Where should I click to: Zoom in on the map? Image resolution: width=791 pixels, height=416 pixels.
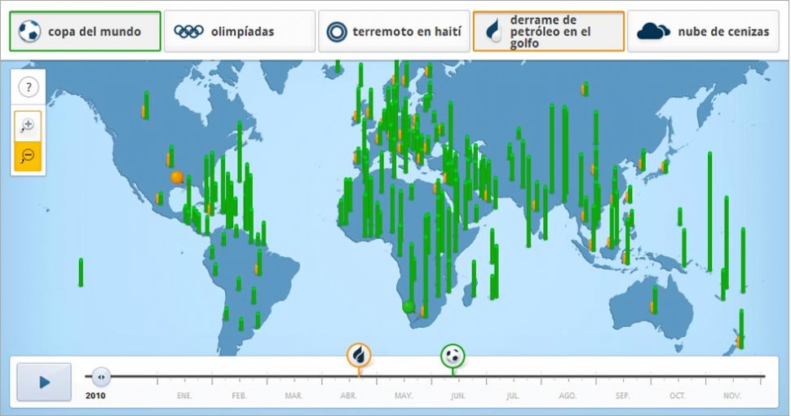[28, 125]
